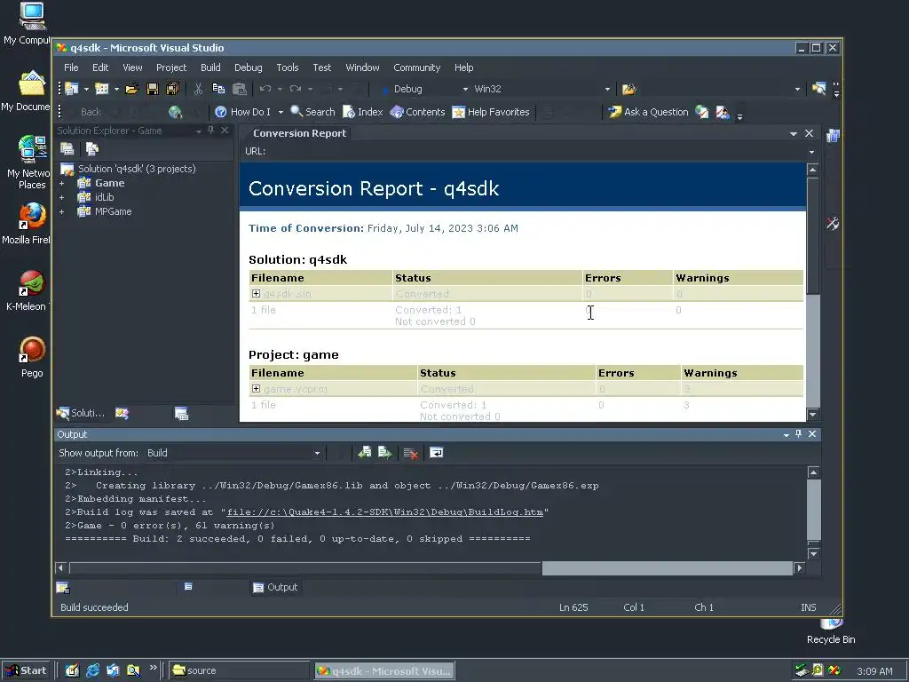Open the BuildLog.htm file link

(385, 512)
